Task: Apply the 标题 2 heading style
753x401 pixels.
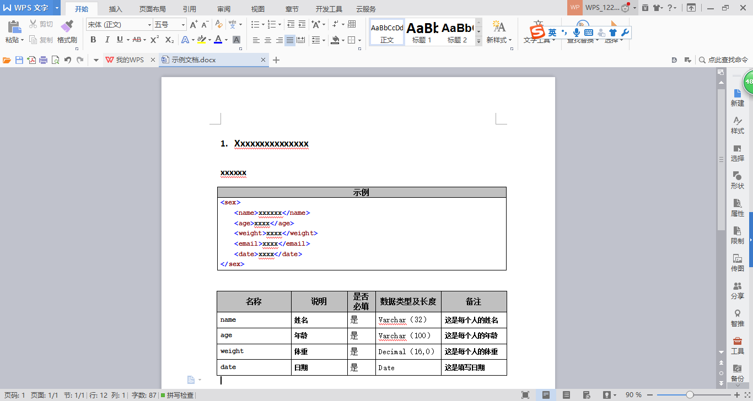Action: [x=457, y=32]
